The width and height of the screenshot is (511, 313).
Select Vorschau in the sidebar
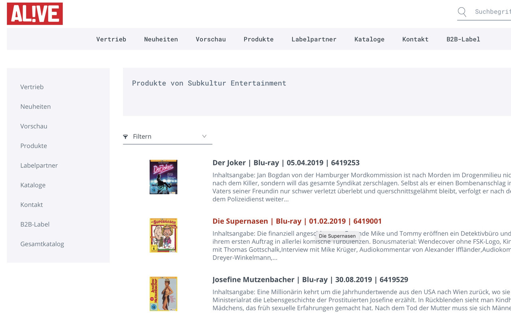click(34, 126)
